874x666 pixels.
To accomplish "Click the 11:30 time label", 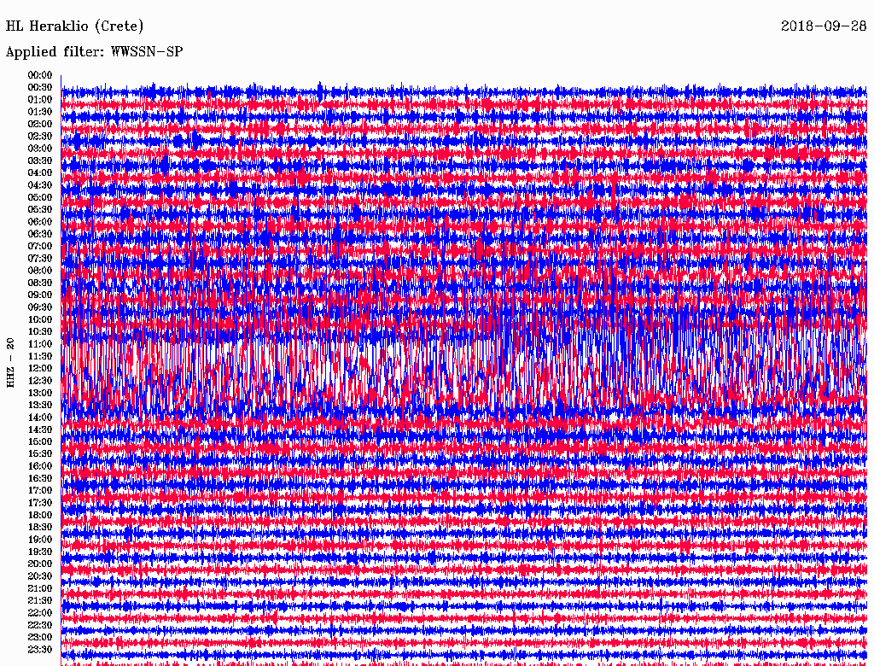I will pyautogui.click(x=40, y=356).
